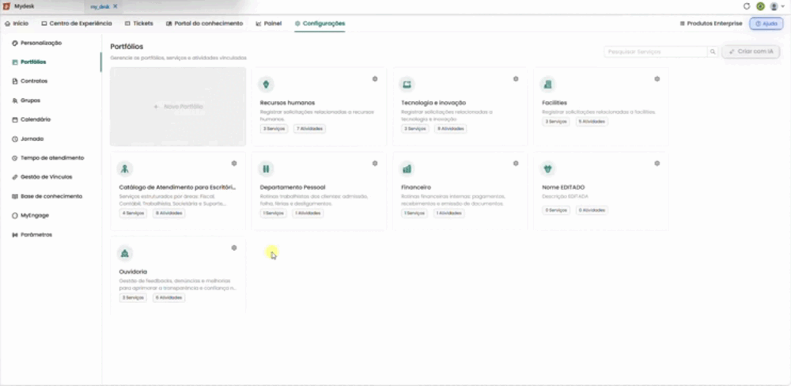This screenshot has width=791, height=386.
Task: Open the Ouvidoria portfolio title
Action: coord(133,271)
